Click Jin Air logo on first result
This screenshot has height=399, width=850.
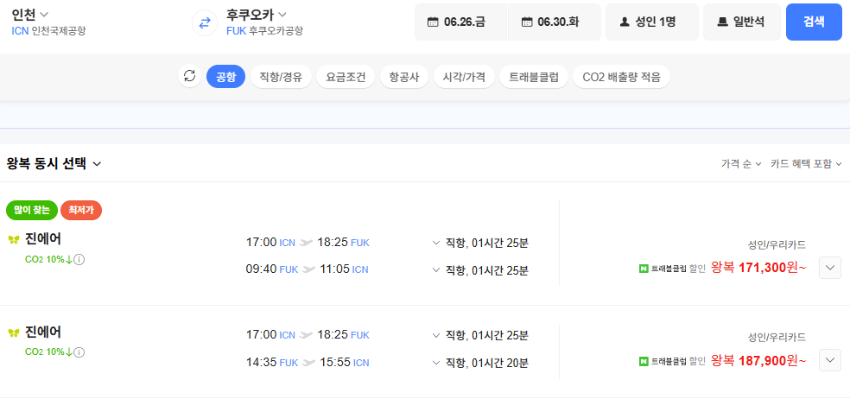pyautogui.click(x=14, y=239)
